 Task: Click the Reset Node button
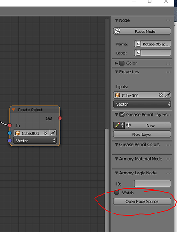[142, 32]
